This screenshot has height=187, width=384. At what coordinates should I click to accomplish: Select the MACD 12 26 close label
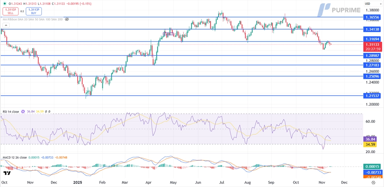15,157
